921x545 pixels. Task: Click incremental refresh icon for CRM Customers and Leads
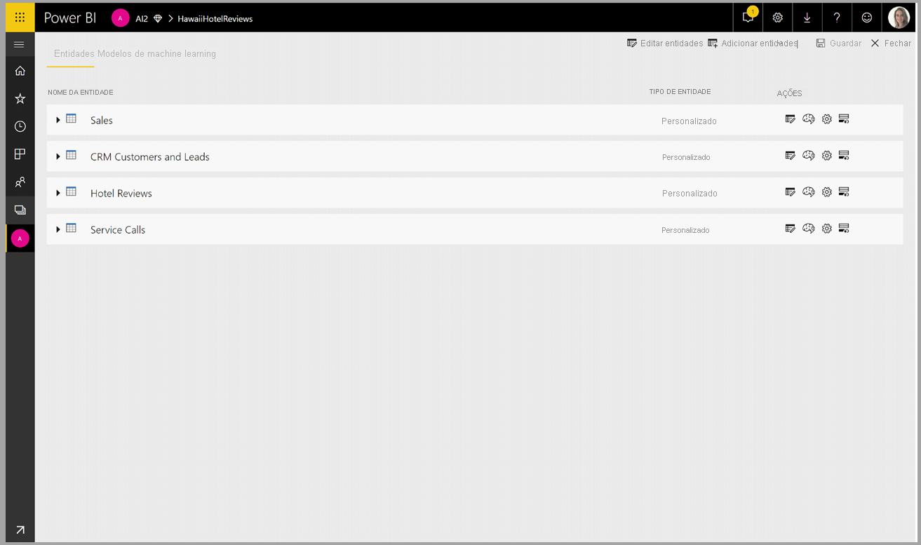[x=845, y=156]
